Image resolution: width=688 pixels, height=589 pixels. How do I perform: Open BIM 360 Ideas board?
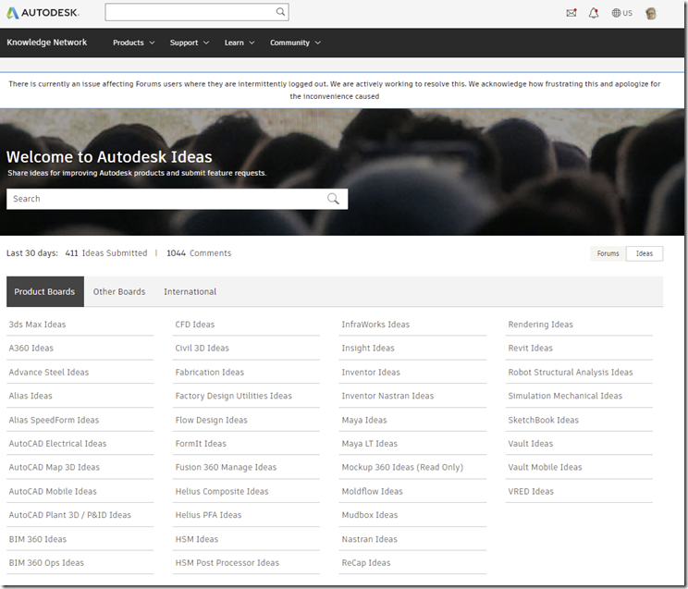[x=38, y=539]
